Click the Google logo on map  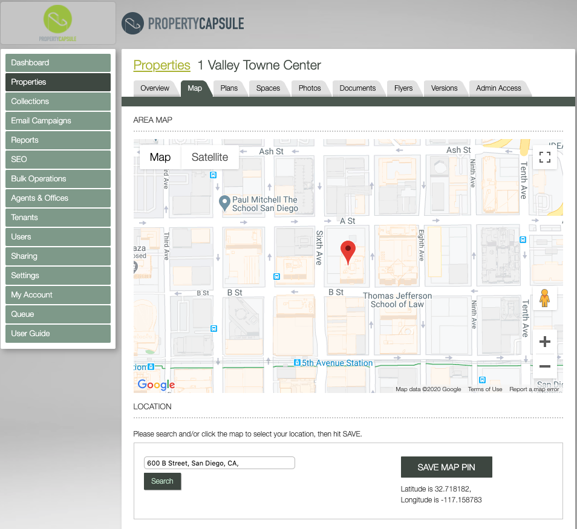coord(156,385)
